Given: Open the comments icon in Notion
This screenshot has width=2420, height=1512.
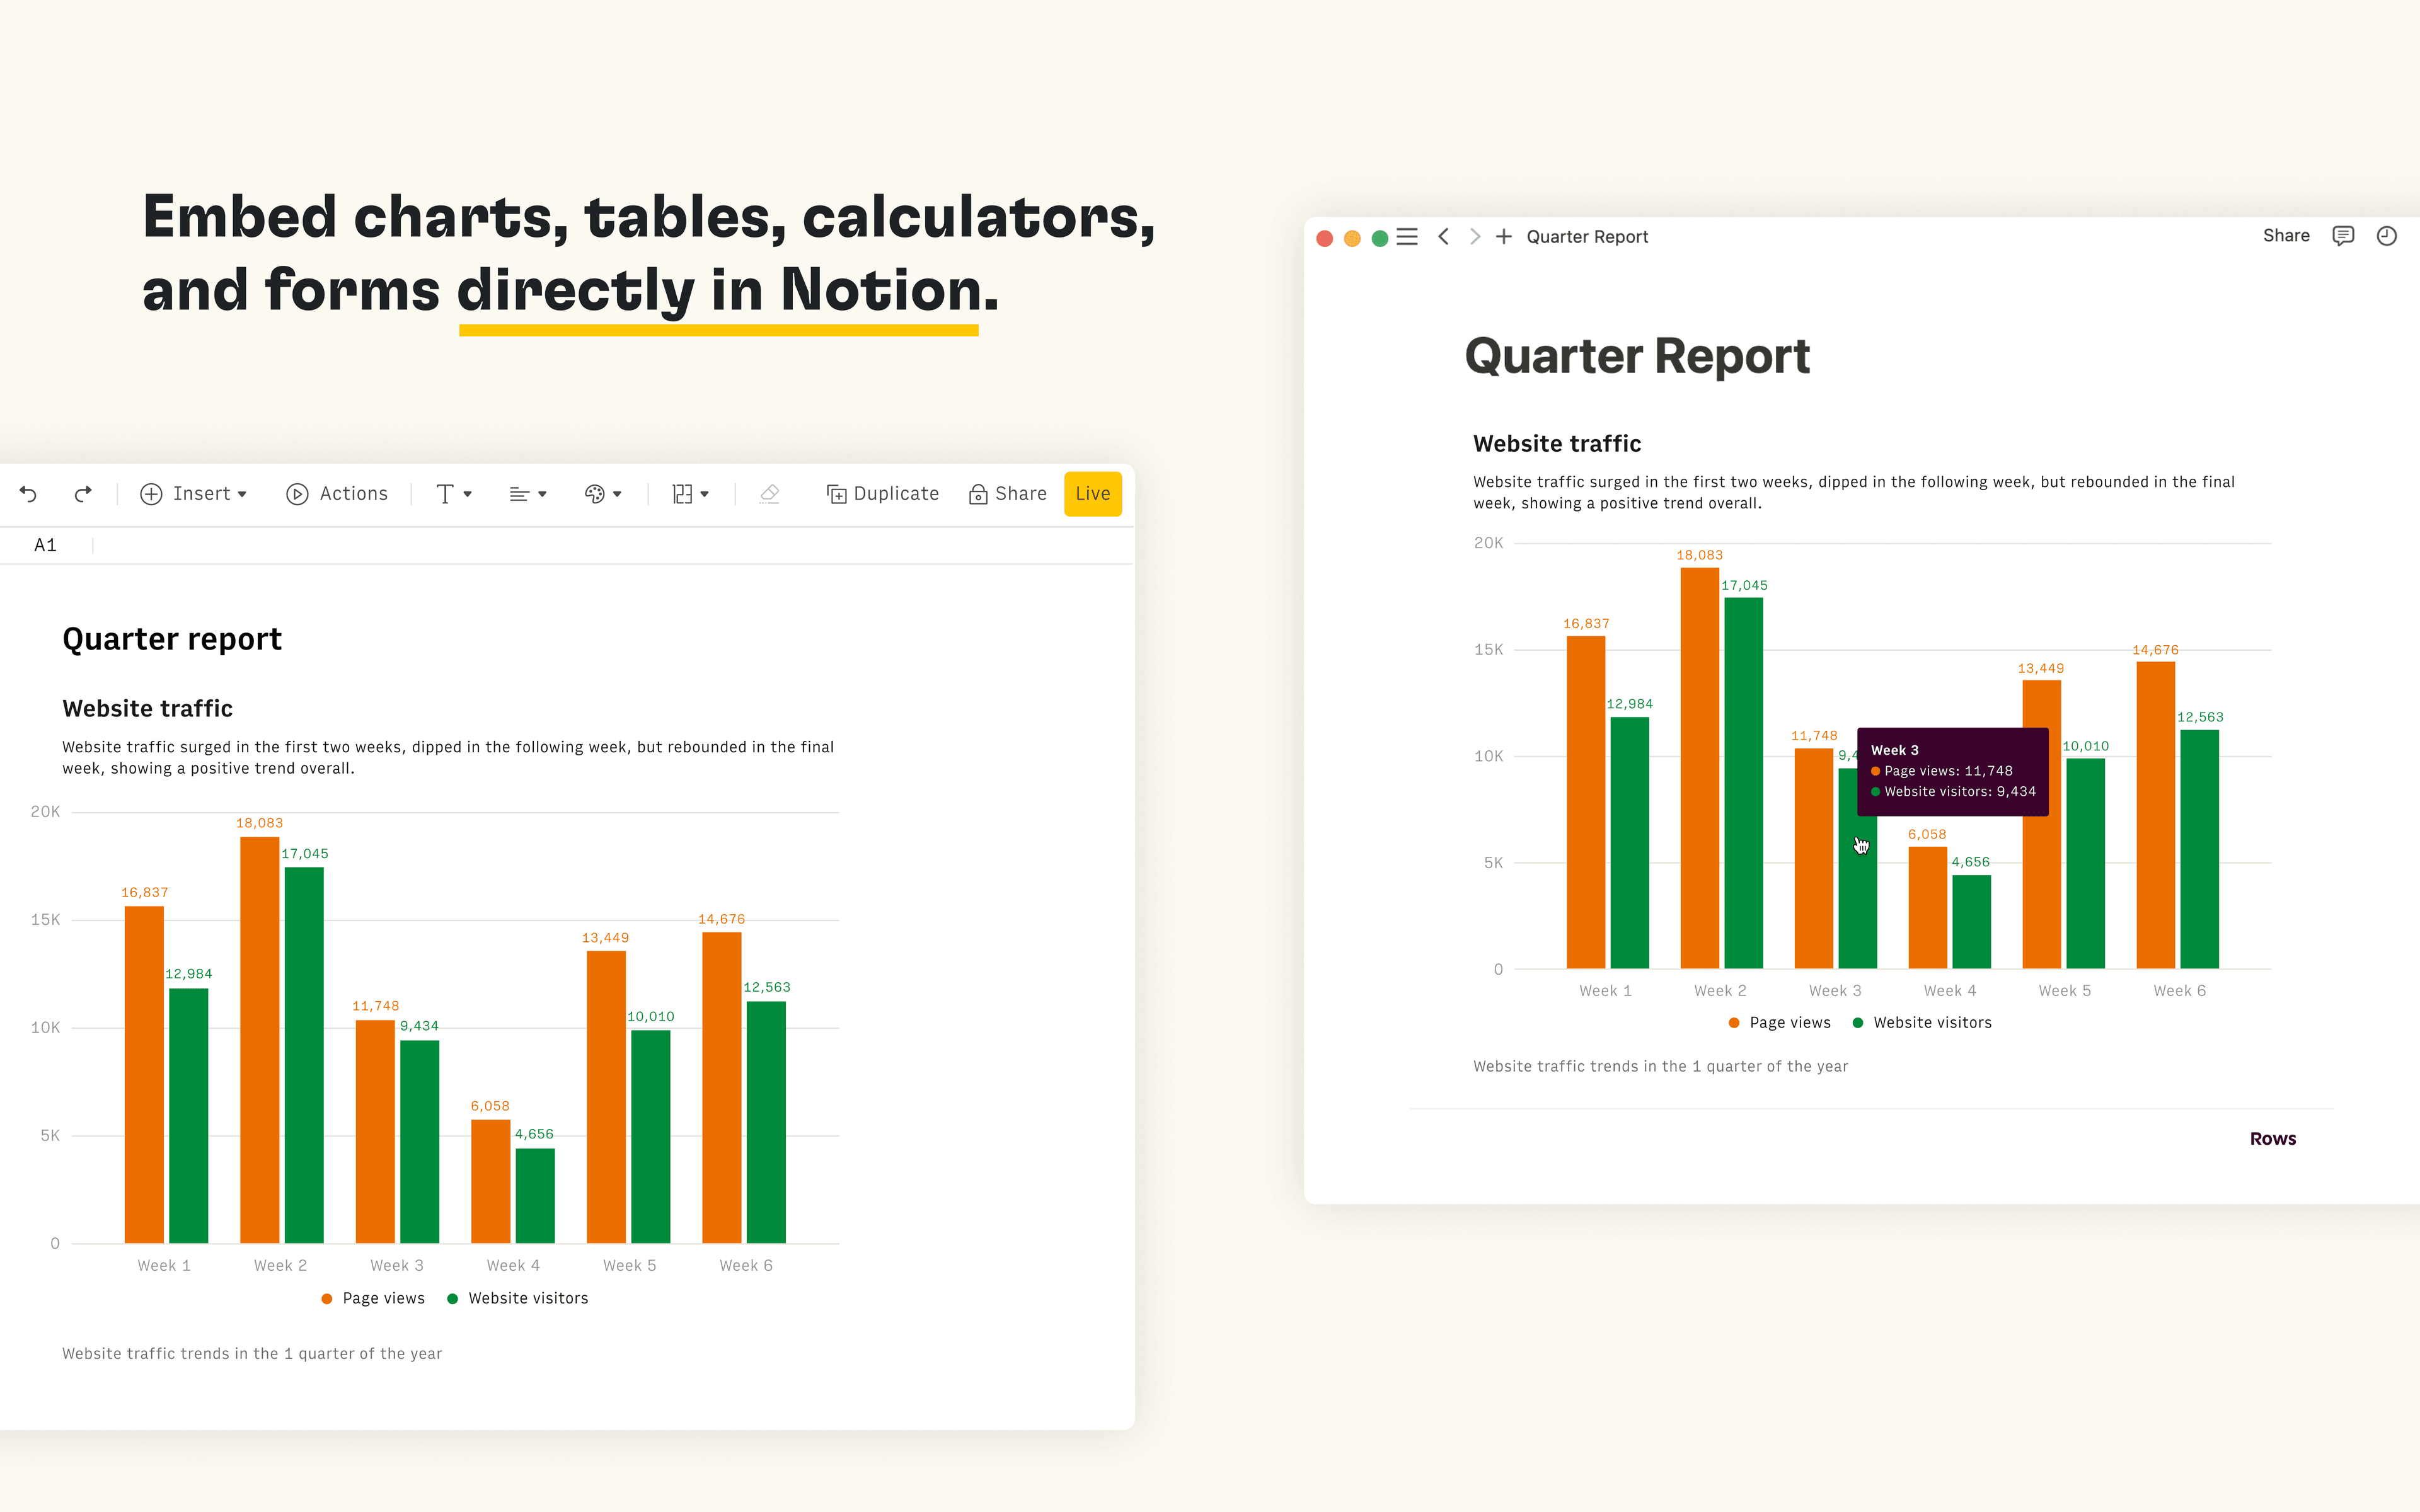Looking at the screenshot, I should pyautogui.click(x=2343, y=236).
